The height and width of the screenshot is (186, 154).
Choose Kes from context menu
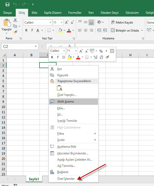(x=74, y=69)
